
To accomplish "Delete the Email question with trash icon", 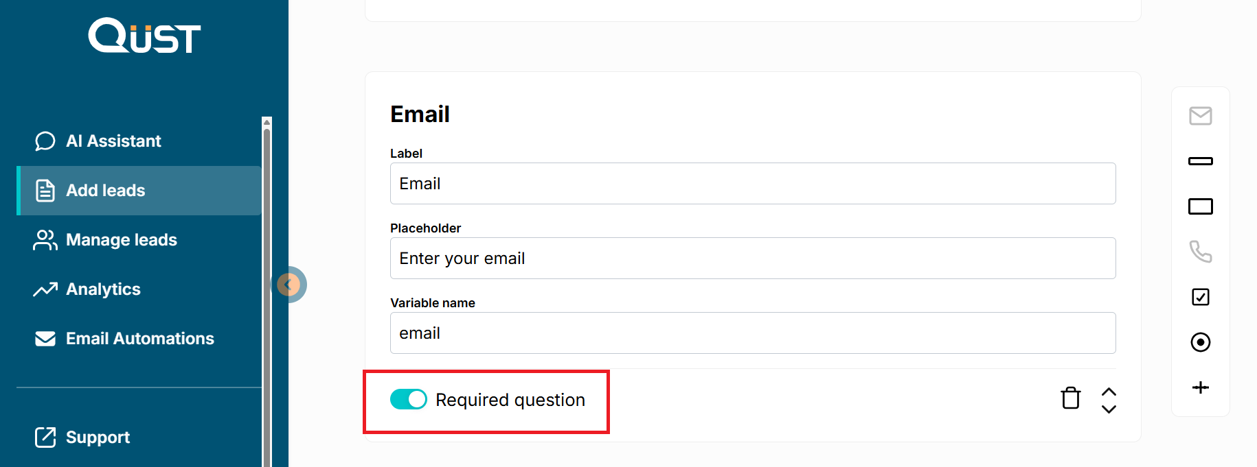I will point(1070,398).
